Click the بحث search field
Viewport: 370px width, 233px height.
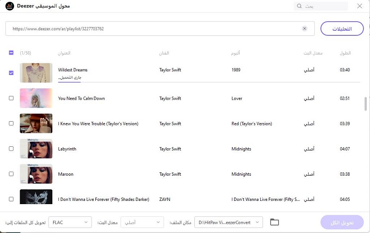[x=321, y=6]
